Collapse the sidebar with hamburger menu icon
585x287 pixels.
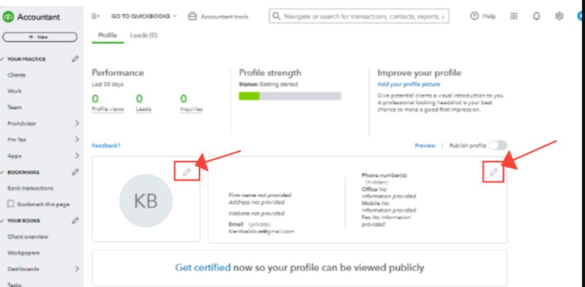[96, 16]
